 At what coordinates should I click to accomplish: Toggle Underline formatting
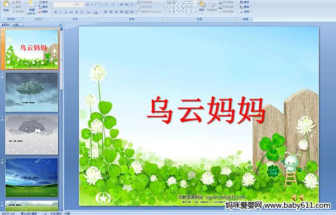pos(66,12)
